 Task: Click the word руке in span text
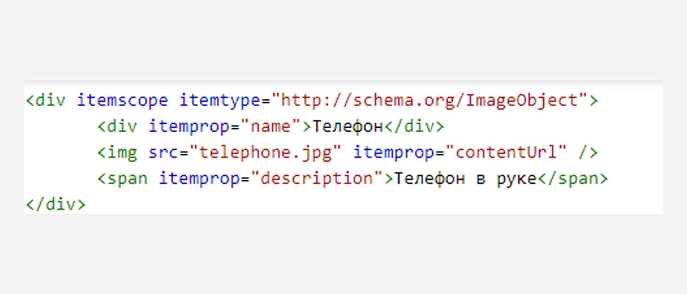tap(516, 179)
